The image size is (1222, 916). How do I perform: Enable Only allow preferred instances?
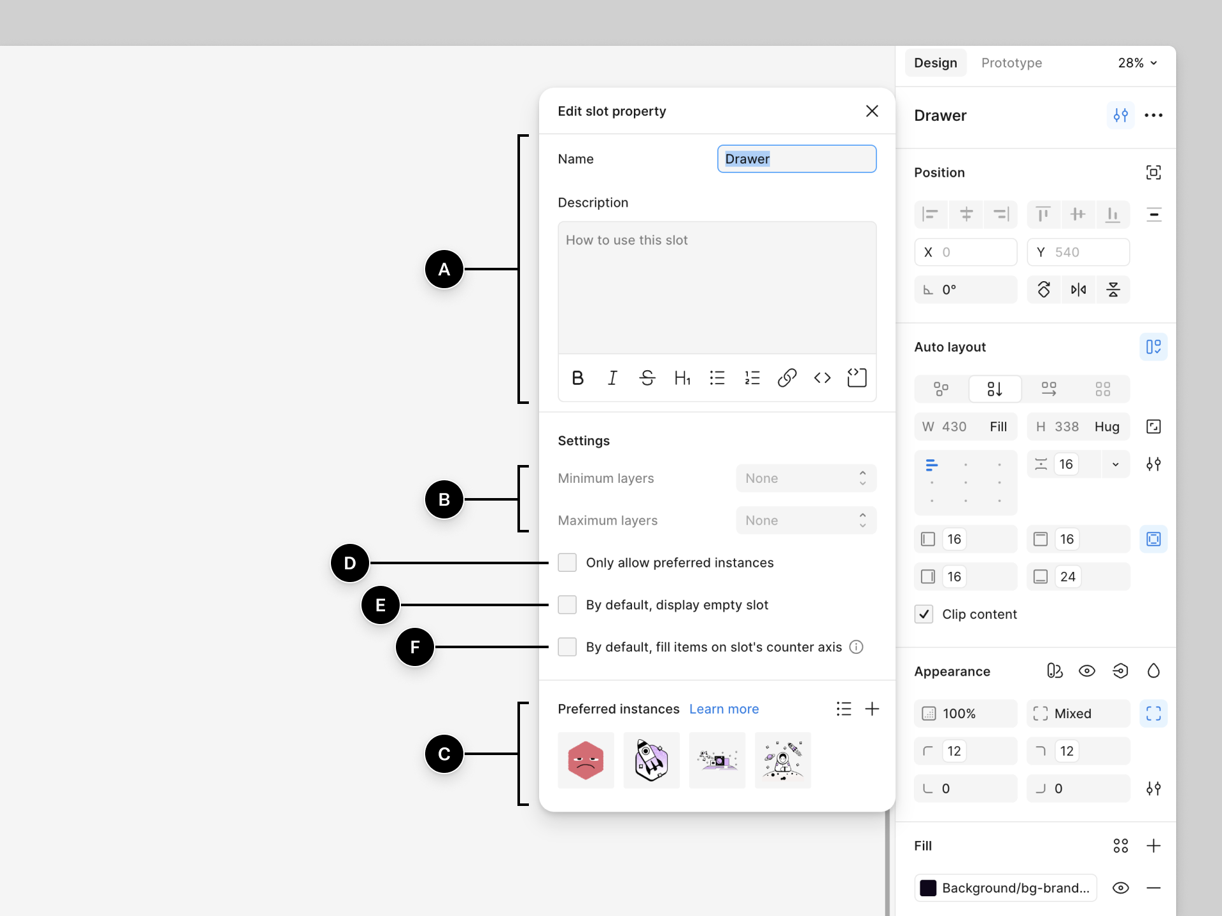coord(567,562)
